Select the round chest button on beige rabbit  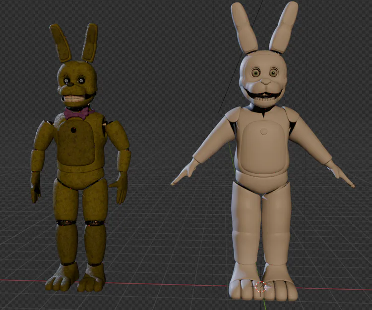(263, 131)
